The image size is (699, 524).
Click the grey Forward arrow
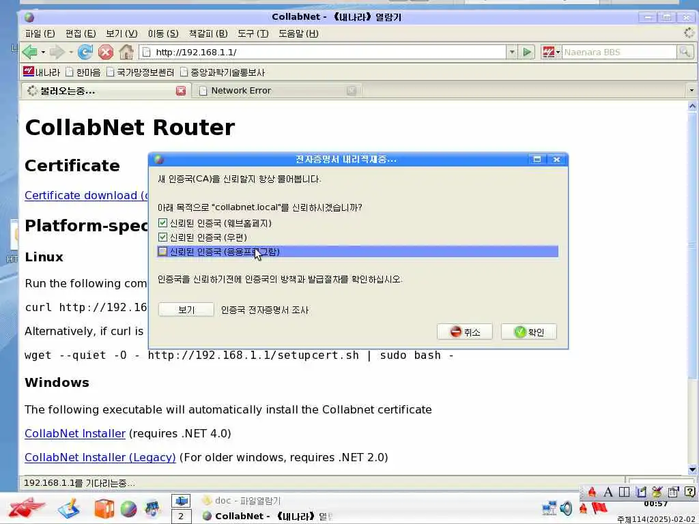click(57, 52)
